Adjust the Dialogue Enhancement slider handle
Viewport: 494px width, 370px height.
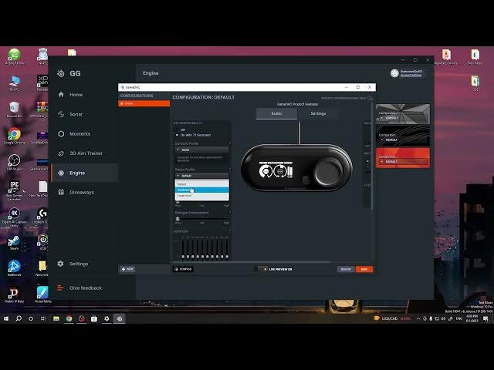point(178,219)
